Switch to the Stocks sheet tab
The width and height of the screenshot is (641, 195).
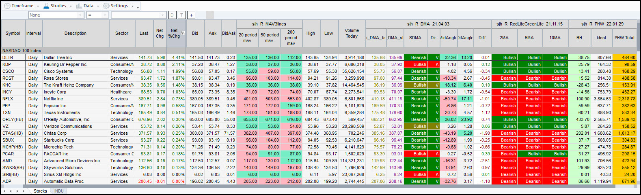point(40,191)
